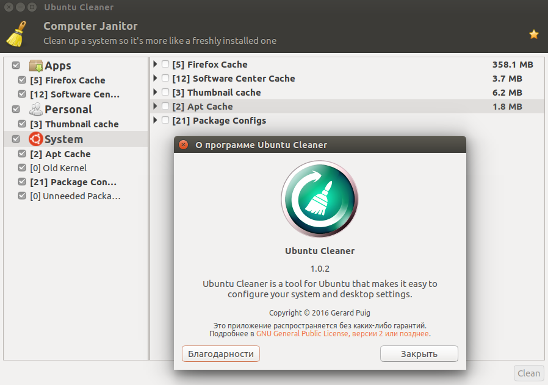
Task: Click the Apps package icon
Action: pos(35,66)
